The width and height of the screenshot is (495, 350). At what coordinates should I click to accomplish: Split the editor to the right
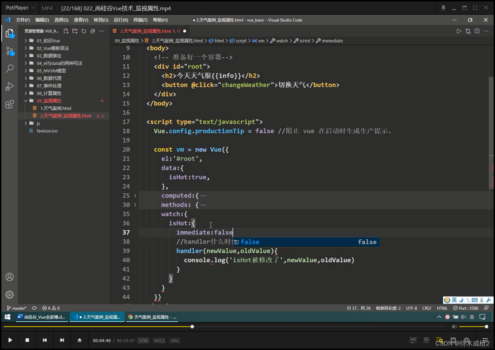[x=477, y=31]
